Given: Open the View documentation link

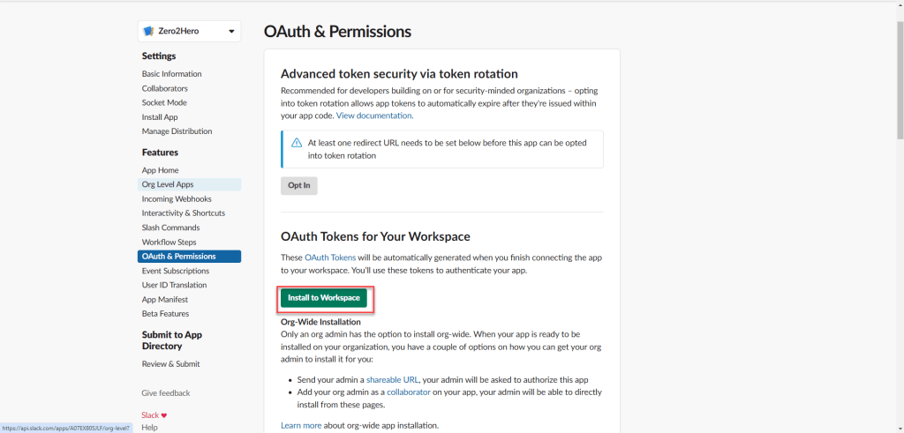Looking at the screenshot, I should [x=374, y=116].
